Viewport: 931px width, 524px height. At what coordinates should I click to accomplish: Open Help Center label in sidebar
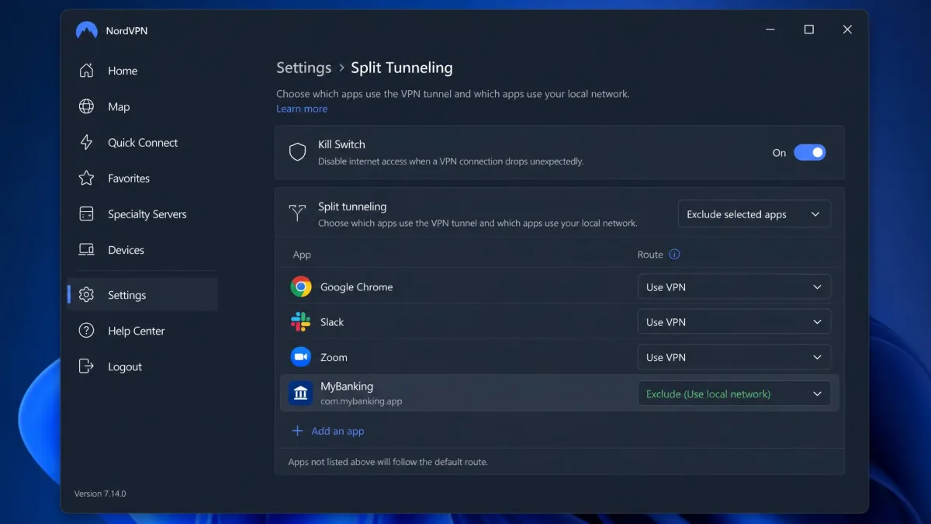pos(137,331)
